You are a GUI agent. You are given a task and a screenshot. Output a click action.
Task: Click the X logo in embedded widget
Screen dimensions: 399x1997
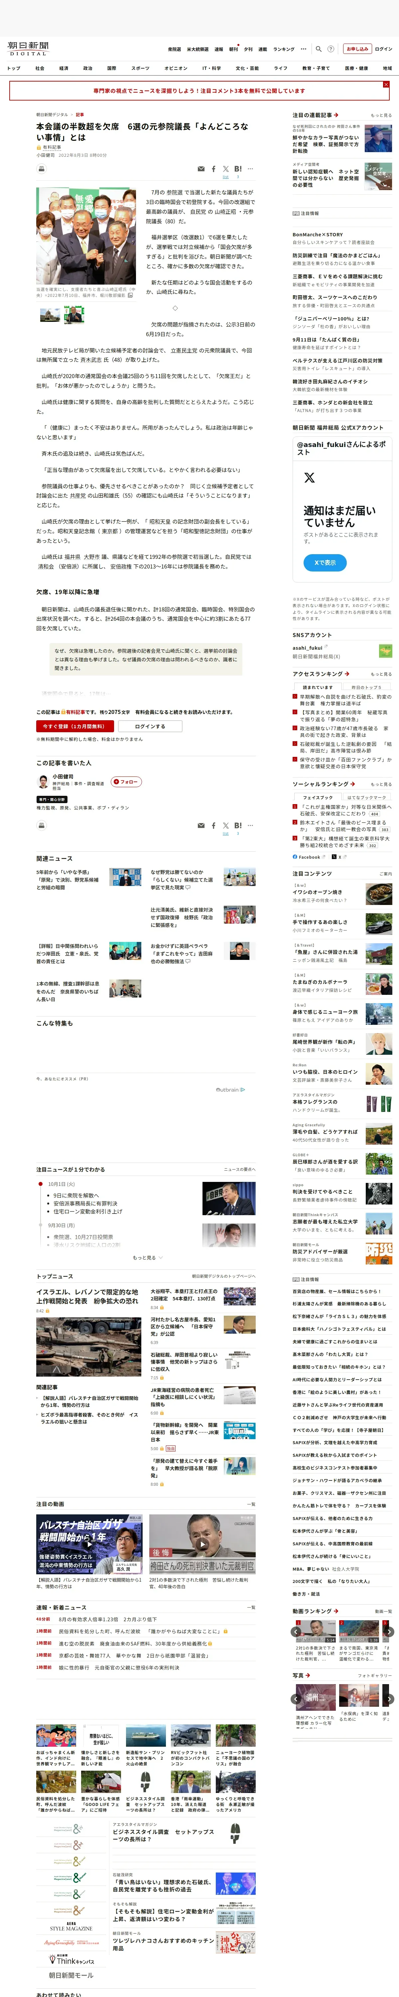[x=309, y=478]
